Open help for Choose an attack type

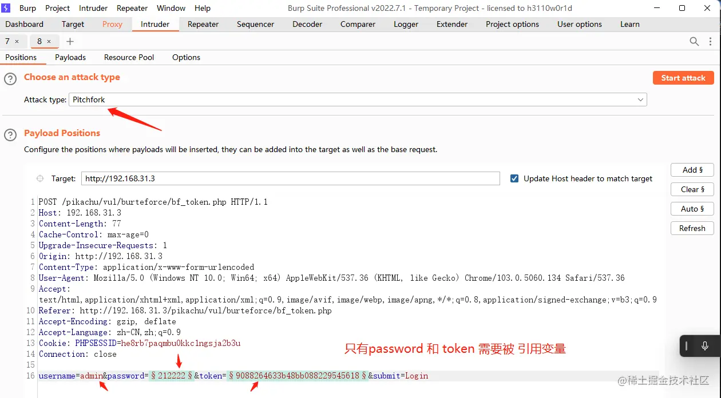[x=10, y=79]
